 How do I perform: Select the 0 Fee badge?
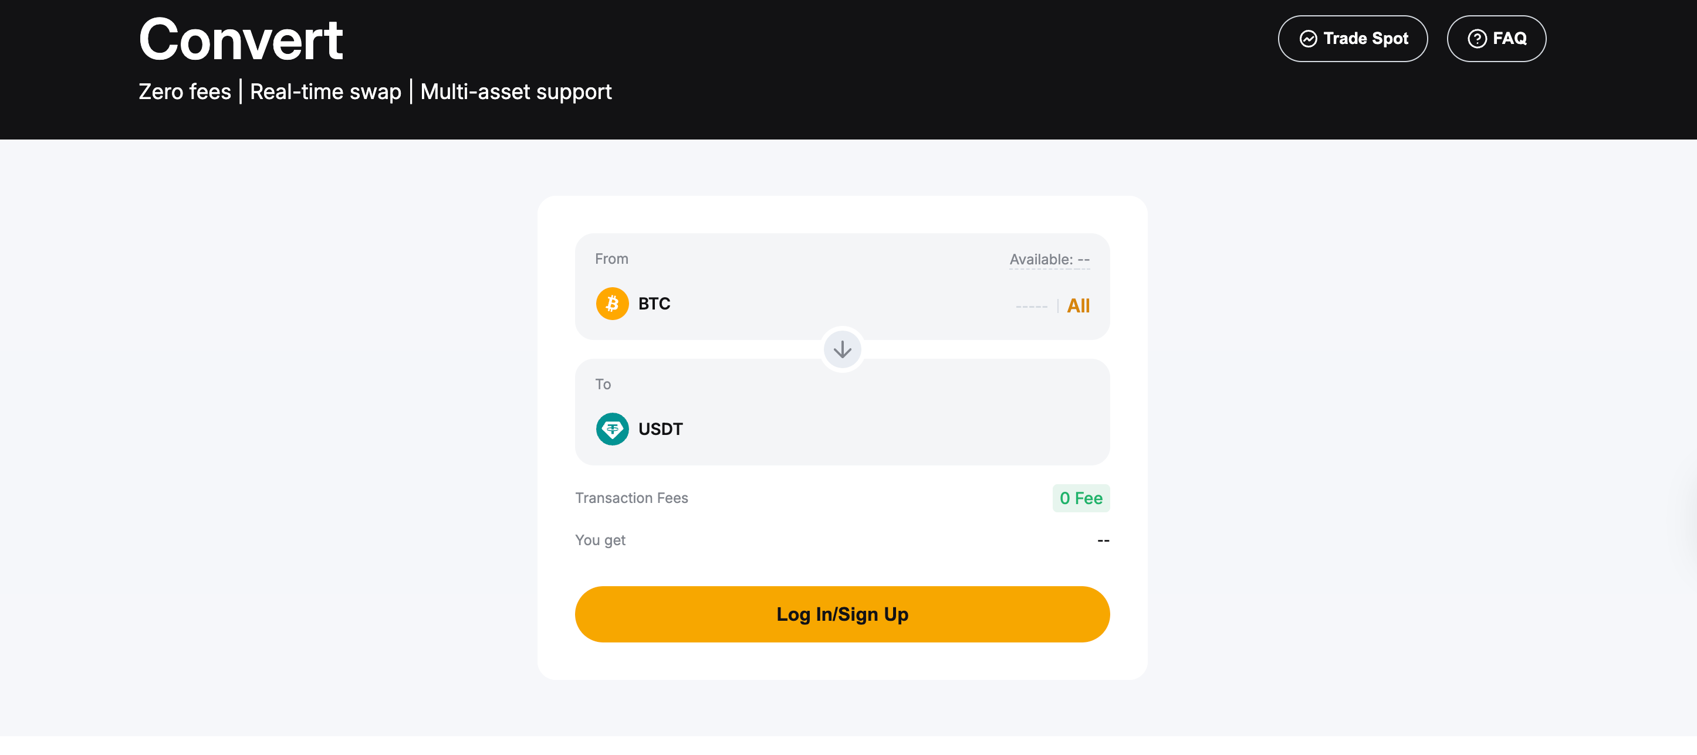point(1081,498)
